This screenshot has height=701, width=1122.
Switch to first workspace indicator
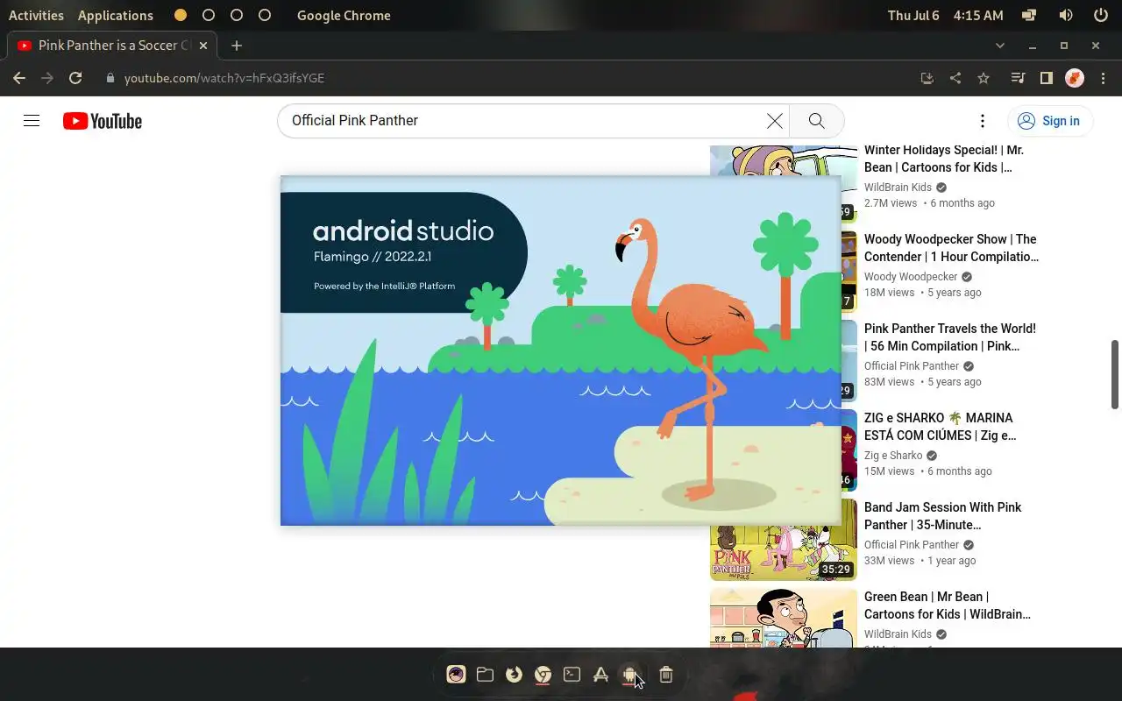pyautogui.click(x=181, y=15)
